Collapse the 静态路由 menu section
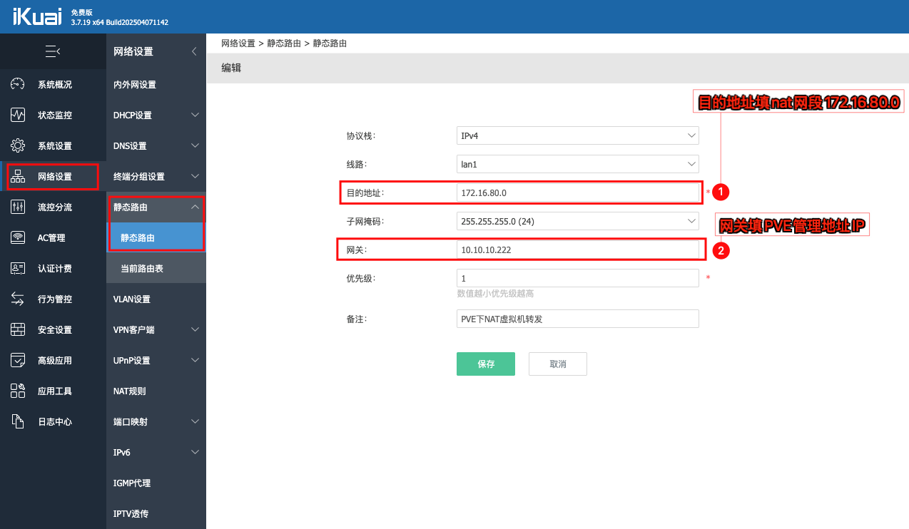The image size is (909, 529). point(156,207)
